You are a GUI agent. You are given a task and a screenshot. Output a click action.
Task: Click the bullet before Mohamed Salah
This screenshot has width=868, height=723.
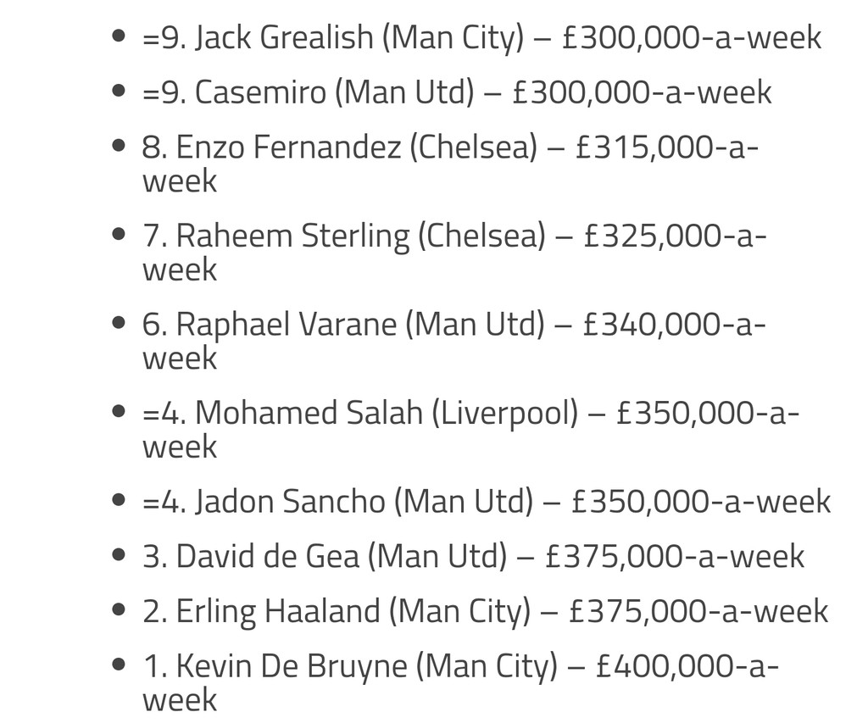click(120, 413)
